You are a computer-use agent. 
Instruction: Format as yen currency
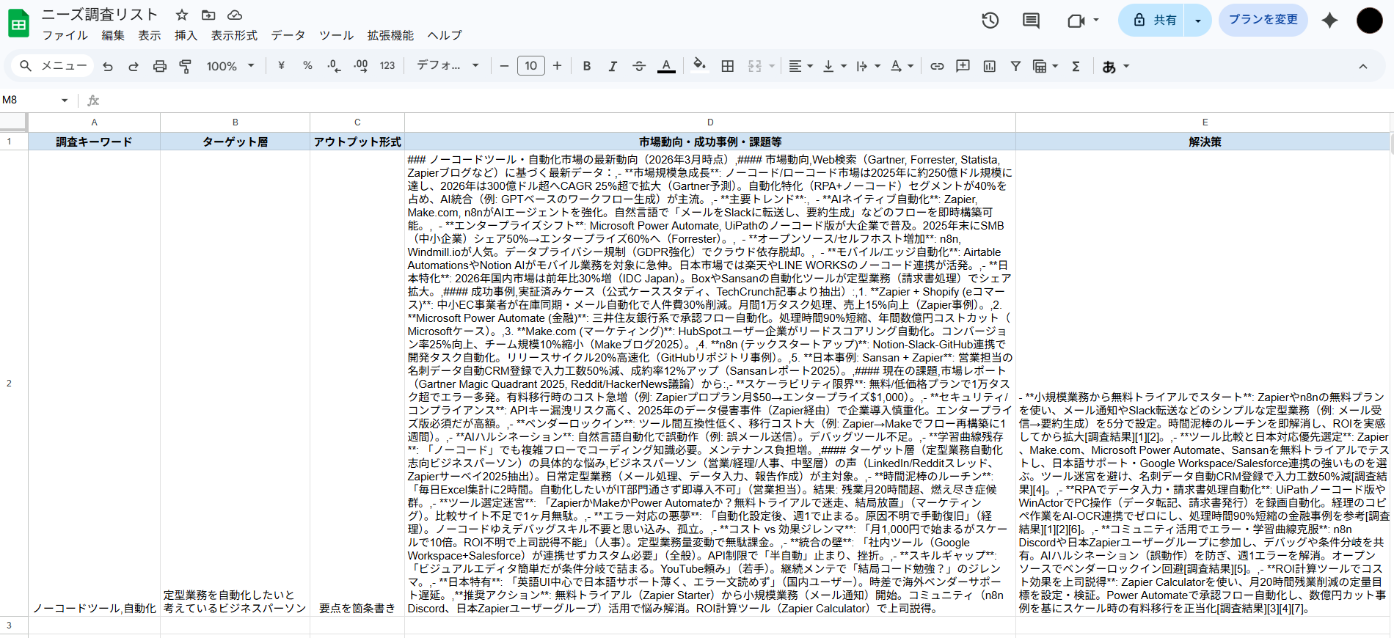(x=281, y=66)
